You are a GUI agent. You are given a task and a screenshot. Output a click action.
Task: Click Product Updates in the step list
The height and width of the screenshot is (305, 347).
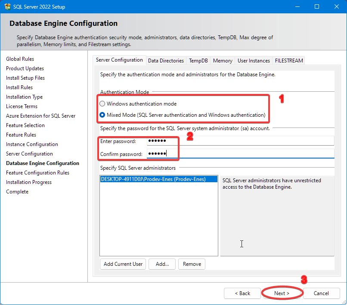pos(25,68)
